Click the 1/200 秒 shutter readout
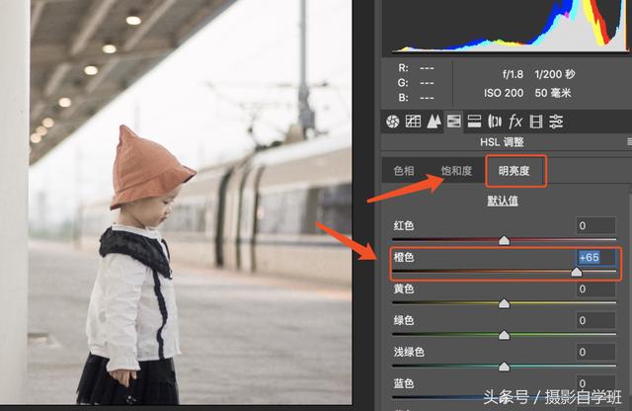The height and width of the screenshot is (411, 632). click(x=555, y=74)
